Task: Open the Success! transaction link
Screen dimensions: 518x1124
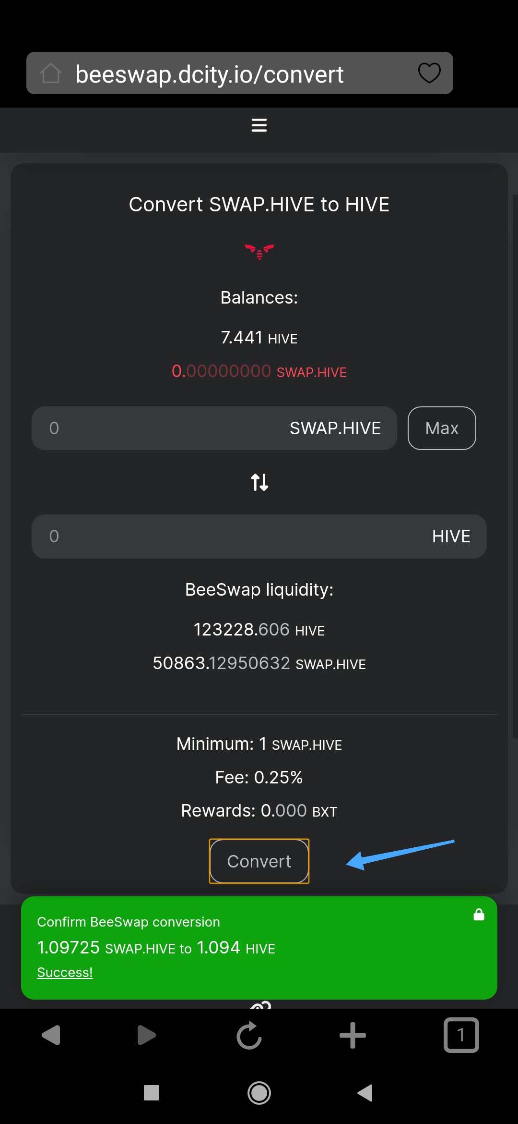Action: (x=65, y=972)
